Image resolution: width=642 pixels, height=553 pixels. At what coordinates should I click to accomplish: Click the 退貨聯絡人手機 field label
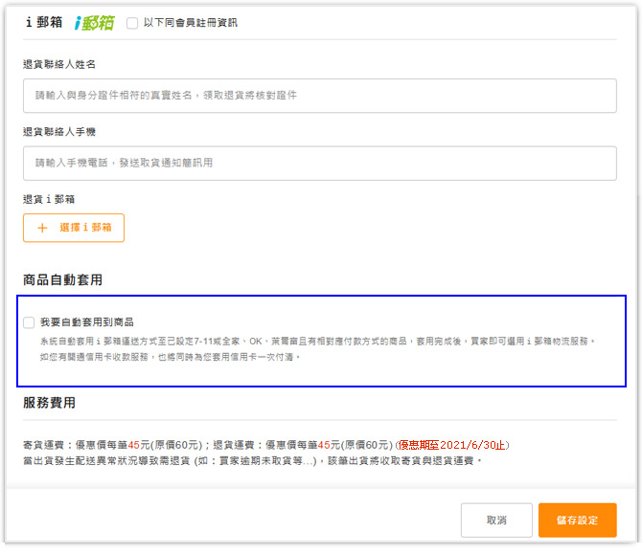59,131
